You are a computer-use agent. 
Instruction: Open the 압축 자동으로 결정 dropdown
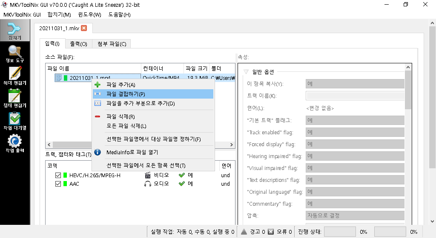tap(355, 215)
